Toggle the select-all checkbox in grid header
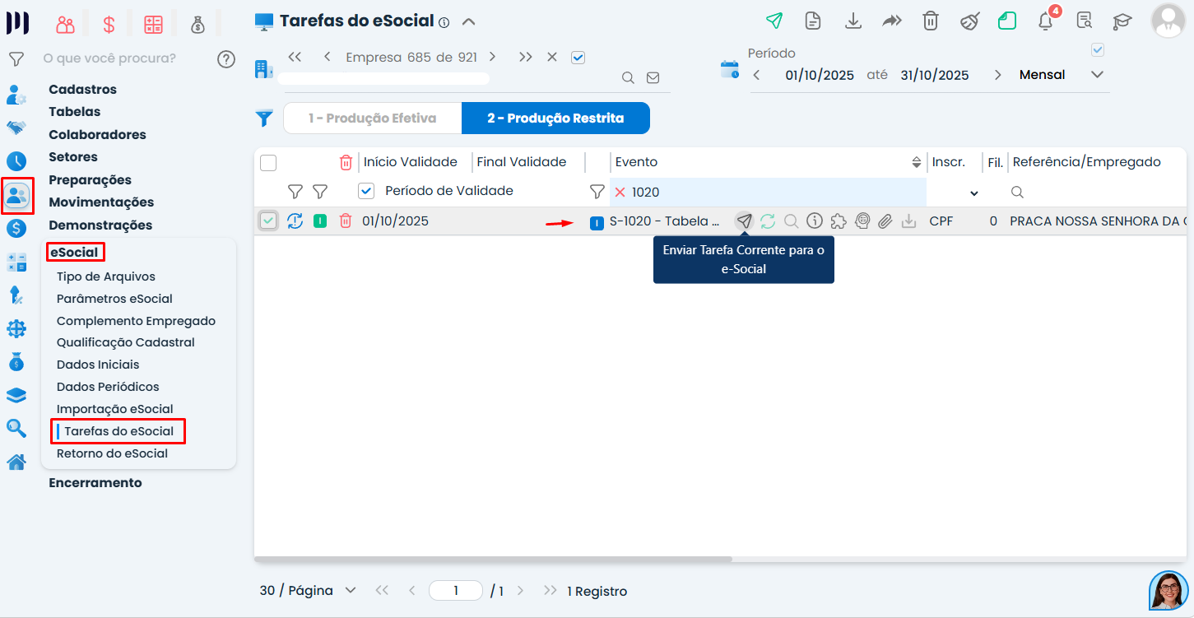This screenshot has height=618, width=1194. tap(268, 163)
